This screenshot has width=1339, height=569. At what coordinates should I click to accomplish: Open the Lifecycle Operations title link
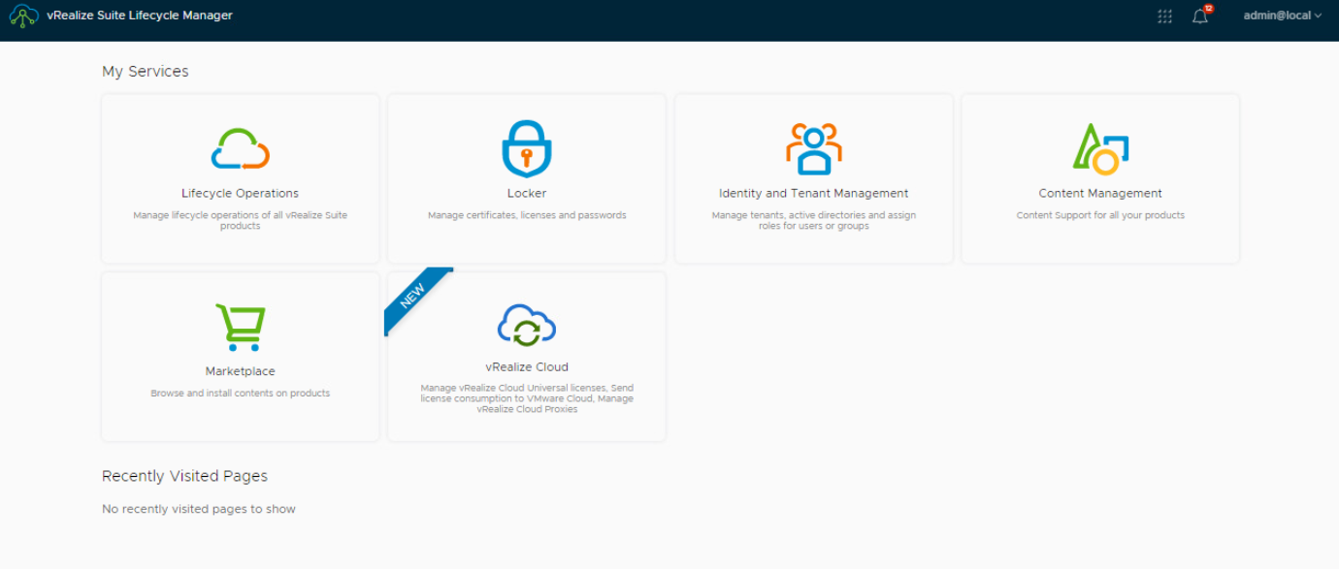[241, 193]
